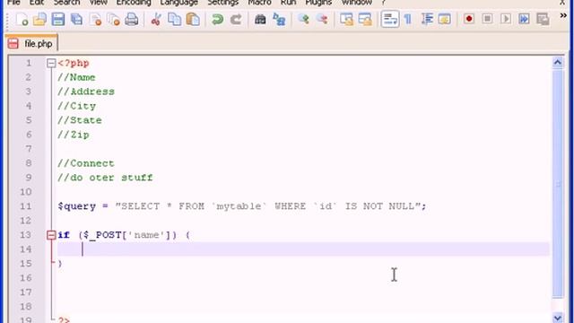Open a file using folder icon
Image resolution: width=574 pixels, height=323 pixels.
click(x=39, y=19)
